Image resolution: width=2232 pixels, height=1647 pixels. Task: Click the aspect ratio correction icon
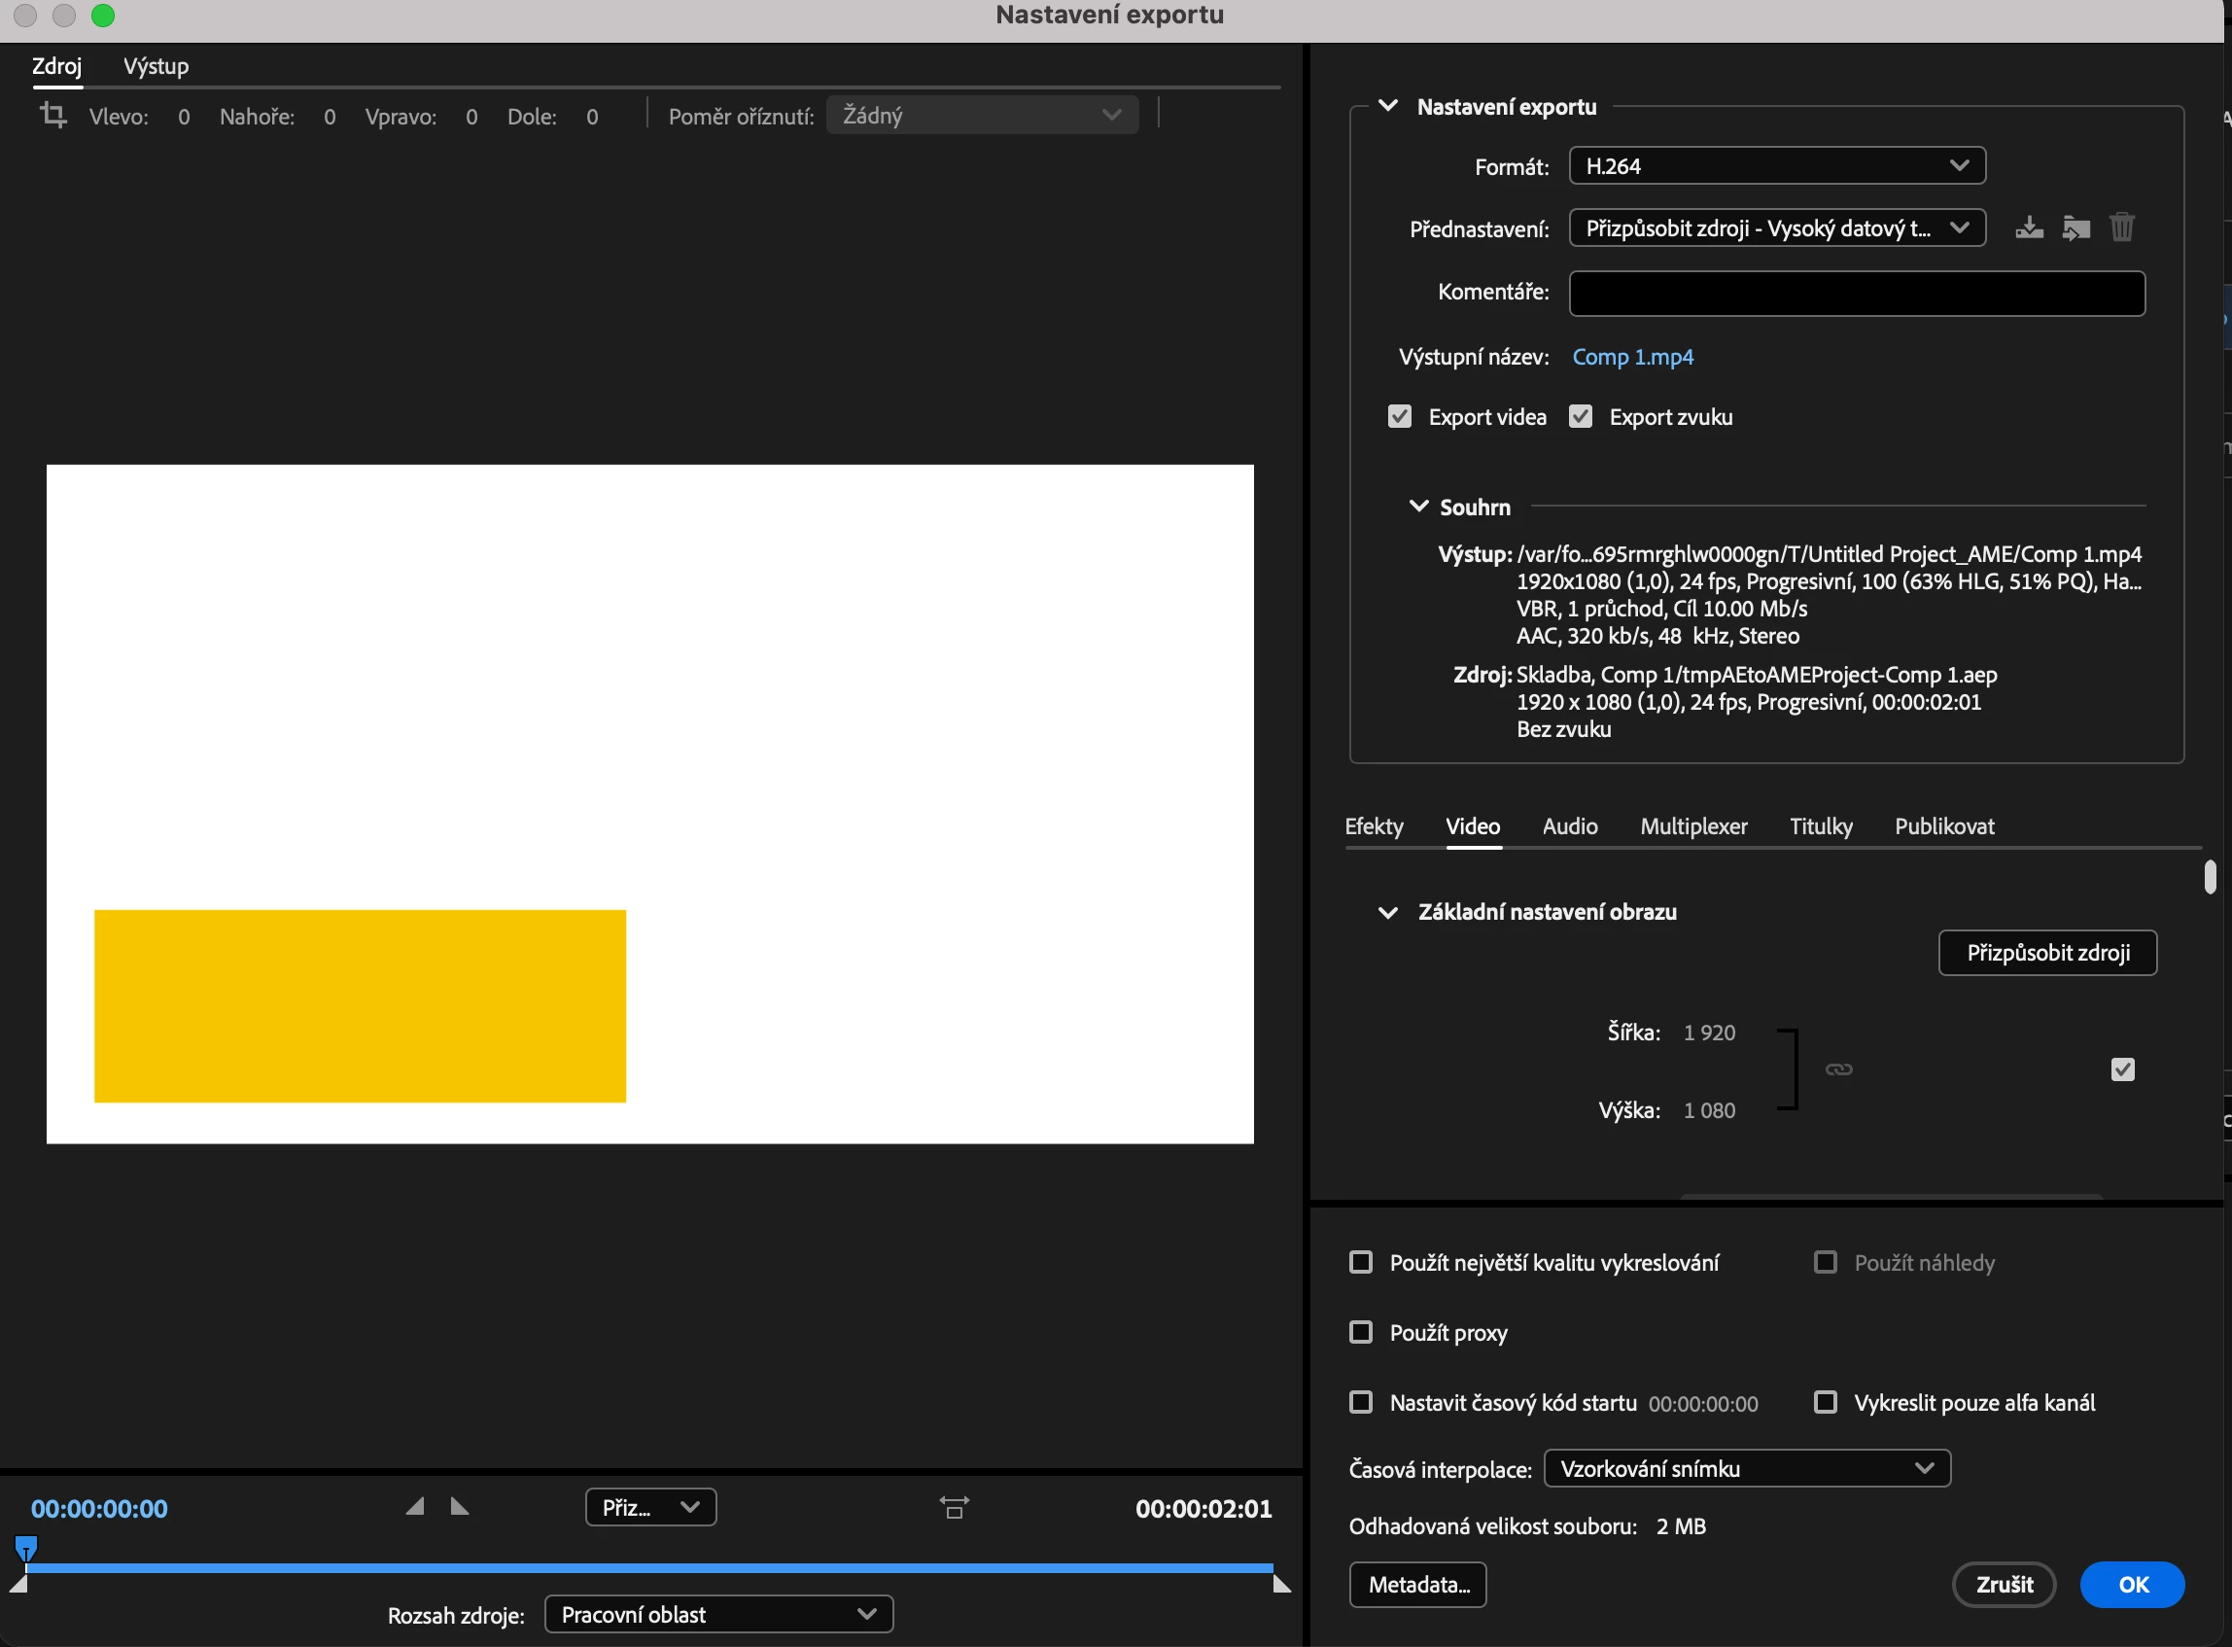(x=954, y=1507)
